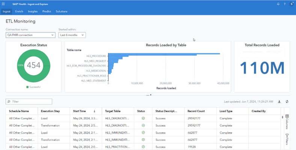Viewport: 296px width, 150px height.
Task: Click the help question mark icon
Action: pos(284,4)
